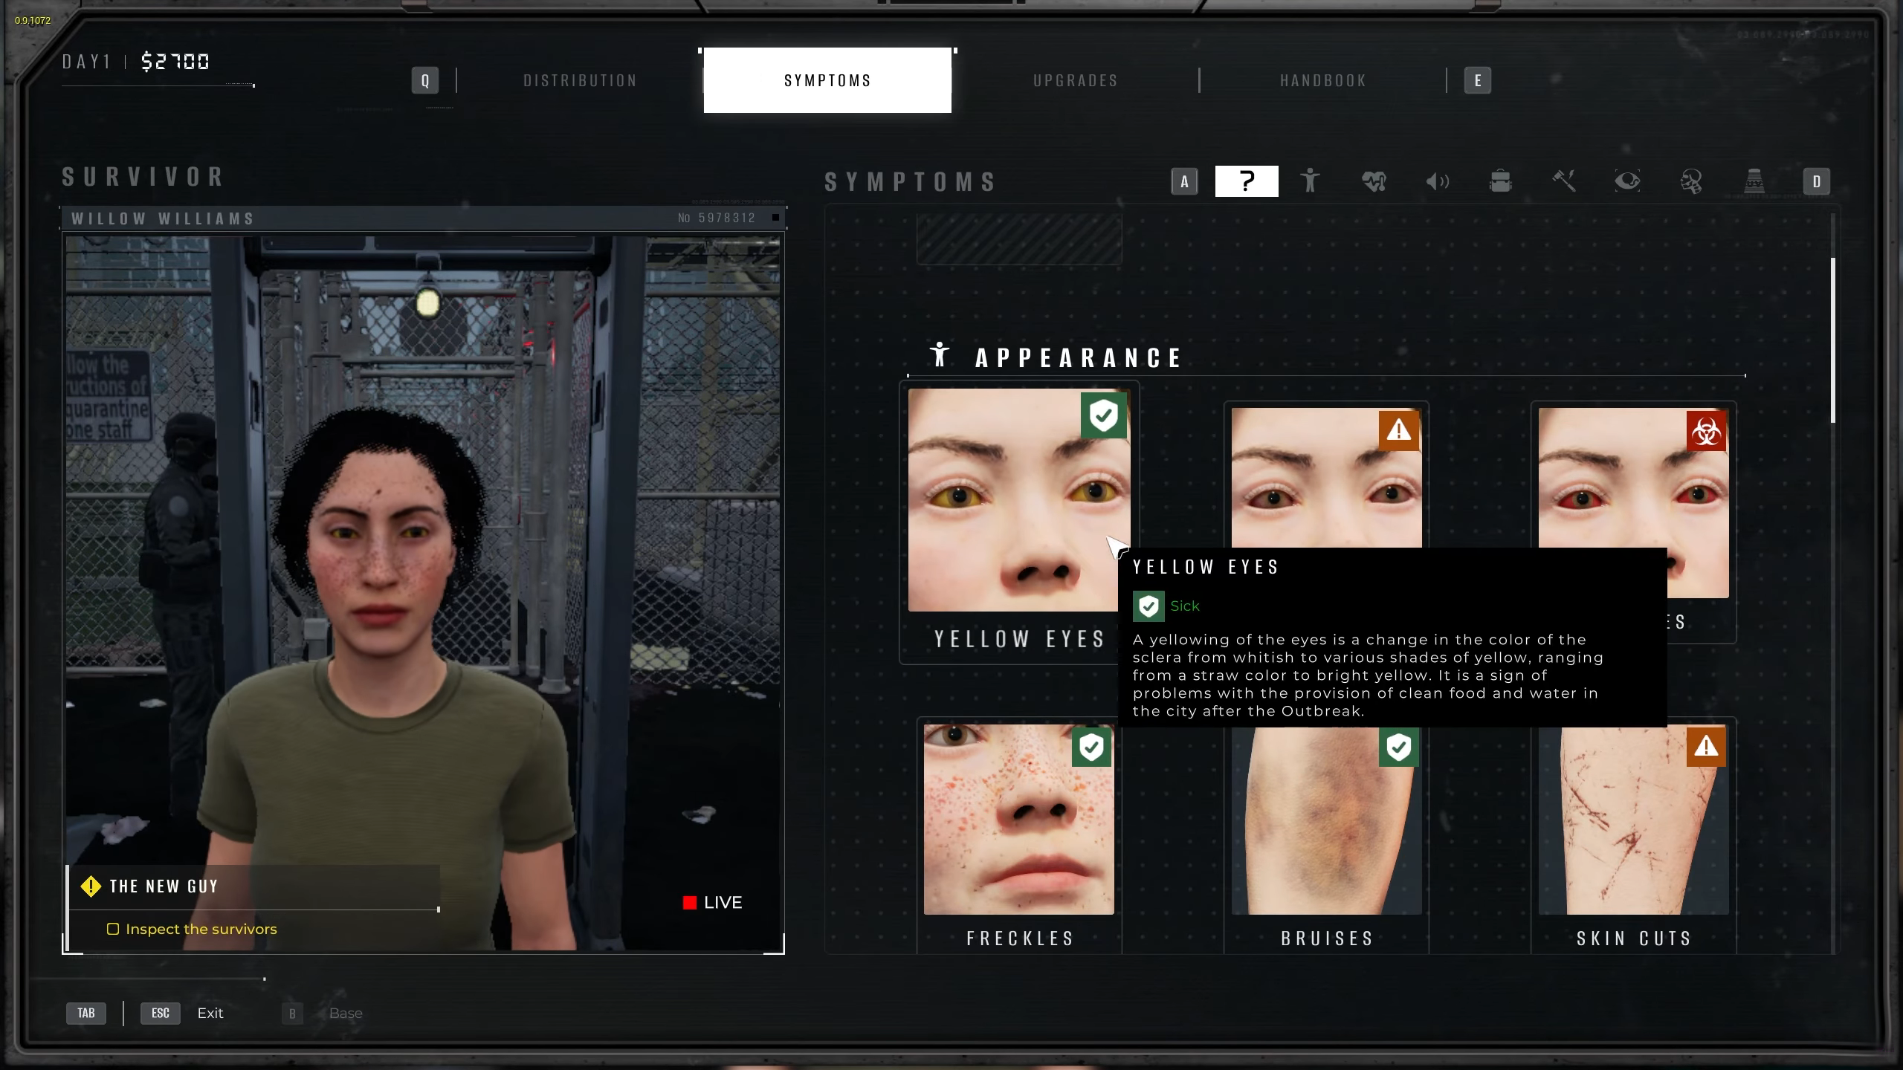Select the backpack belongings filter icon
The image size is (1903, 1070).
(x=1500, y=181)
